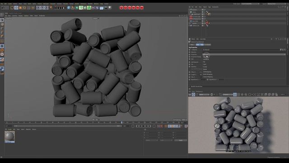Toggle keyframe dot beside Offset U
289x163 pixels.
190,72
